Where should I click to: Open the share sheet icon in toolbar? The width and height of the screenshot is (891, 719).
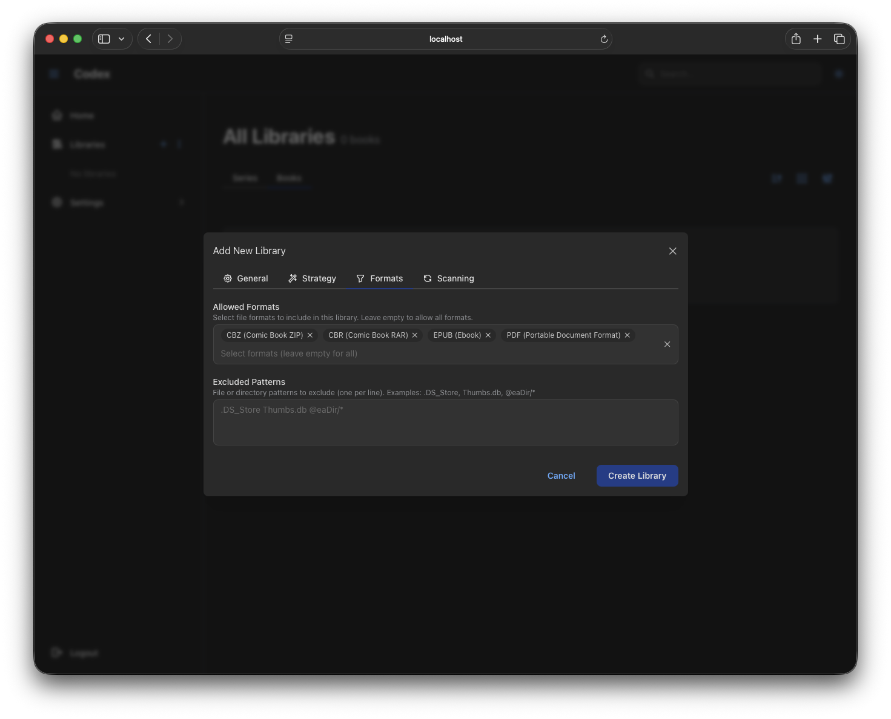tap(795, 38)
